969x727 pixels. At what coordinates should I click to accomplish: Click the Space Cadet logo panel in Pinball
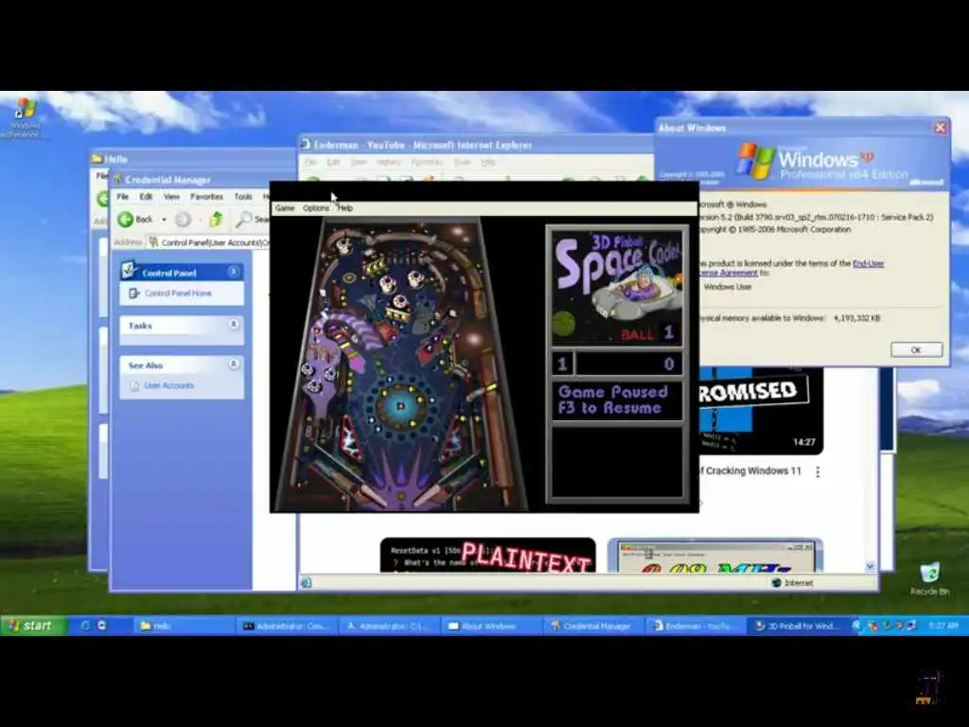coord(617,288)
